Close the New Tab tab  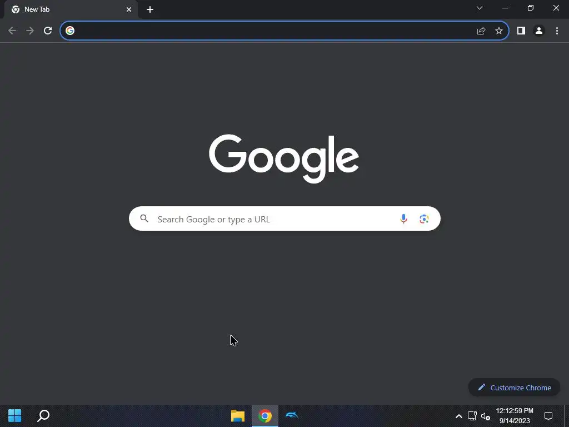[x=129, y=9]
